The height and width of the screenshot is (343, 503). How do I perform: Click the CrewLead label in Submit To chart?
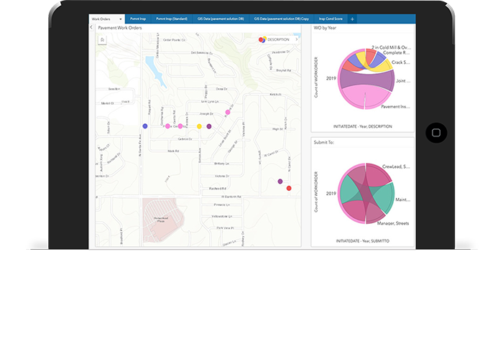pyautogui.click(x=396, y=166)
